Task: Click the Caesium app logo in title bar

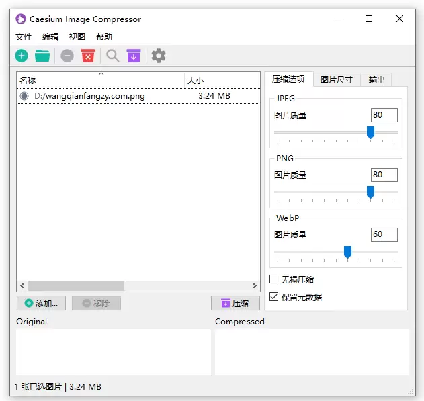Action: (x=21, y=19)
